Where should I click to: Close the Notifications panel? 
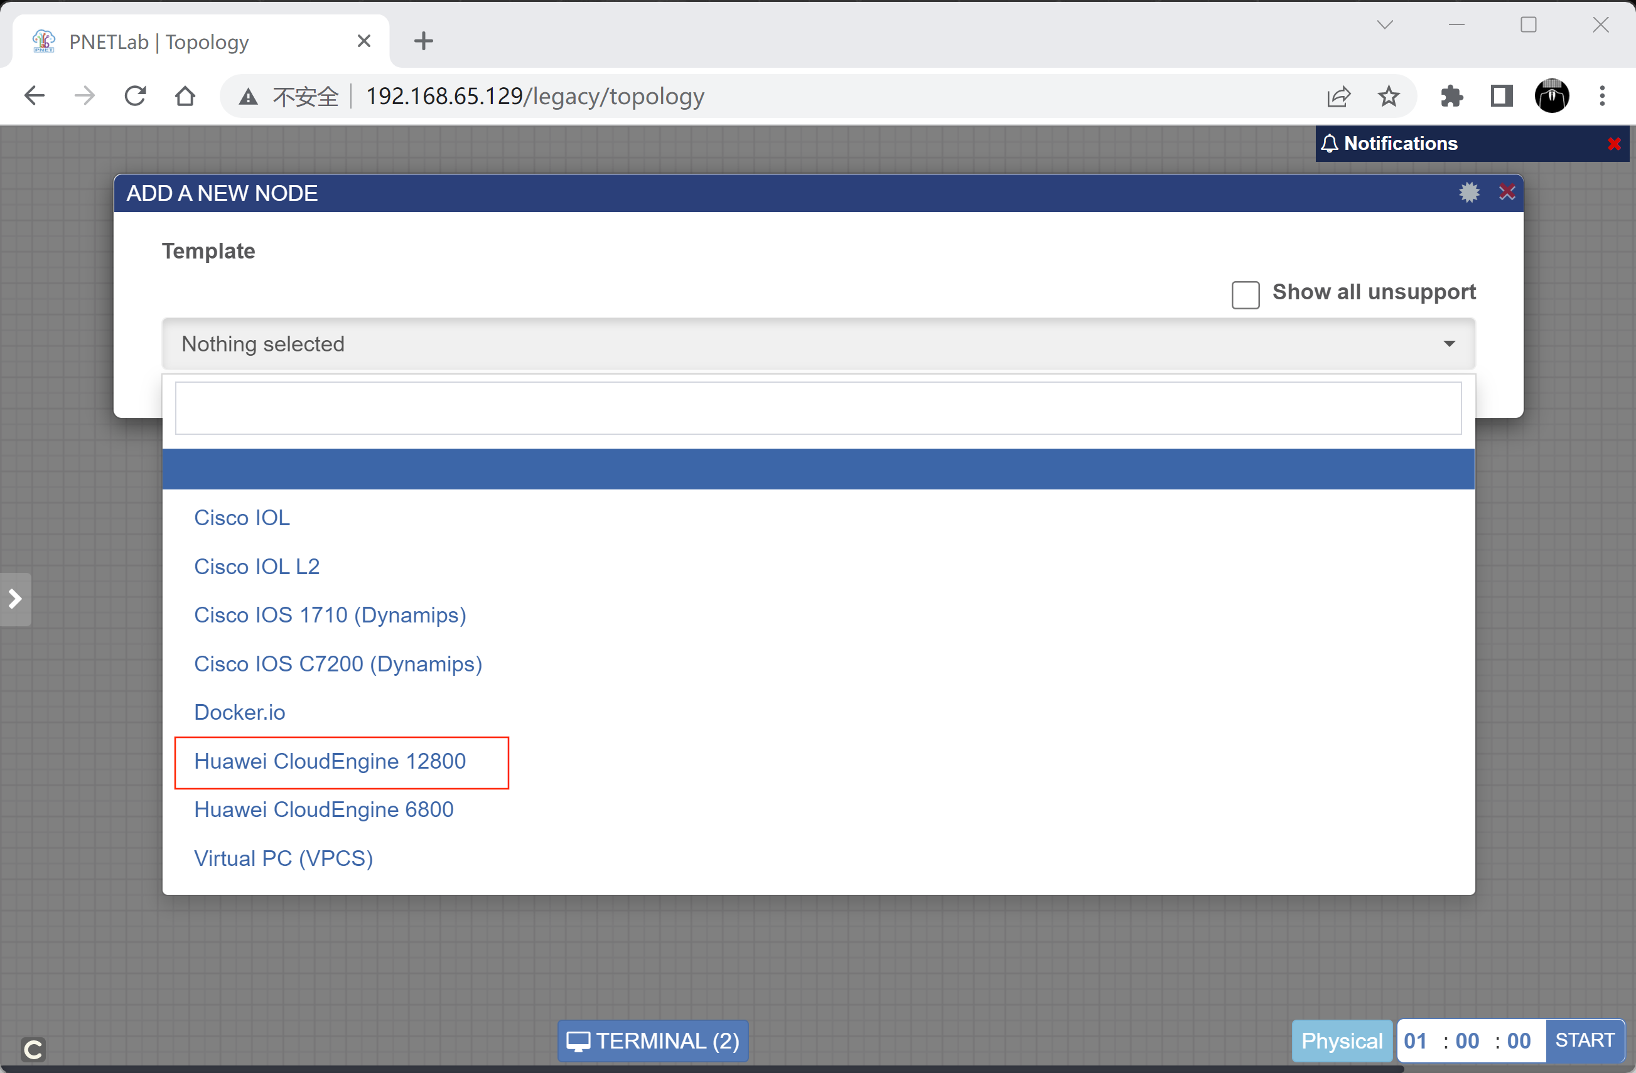[x=1614, y=144]
